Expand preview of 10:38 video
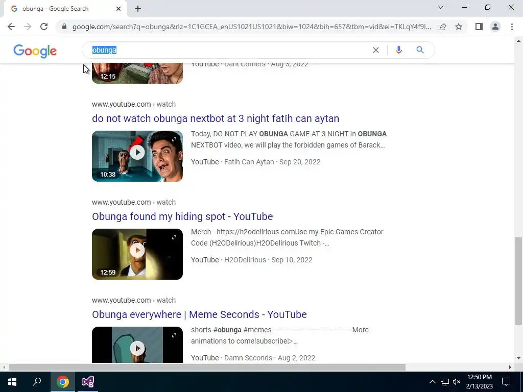 [x=174, y=139]
